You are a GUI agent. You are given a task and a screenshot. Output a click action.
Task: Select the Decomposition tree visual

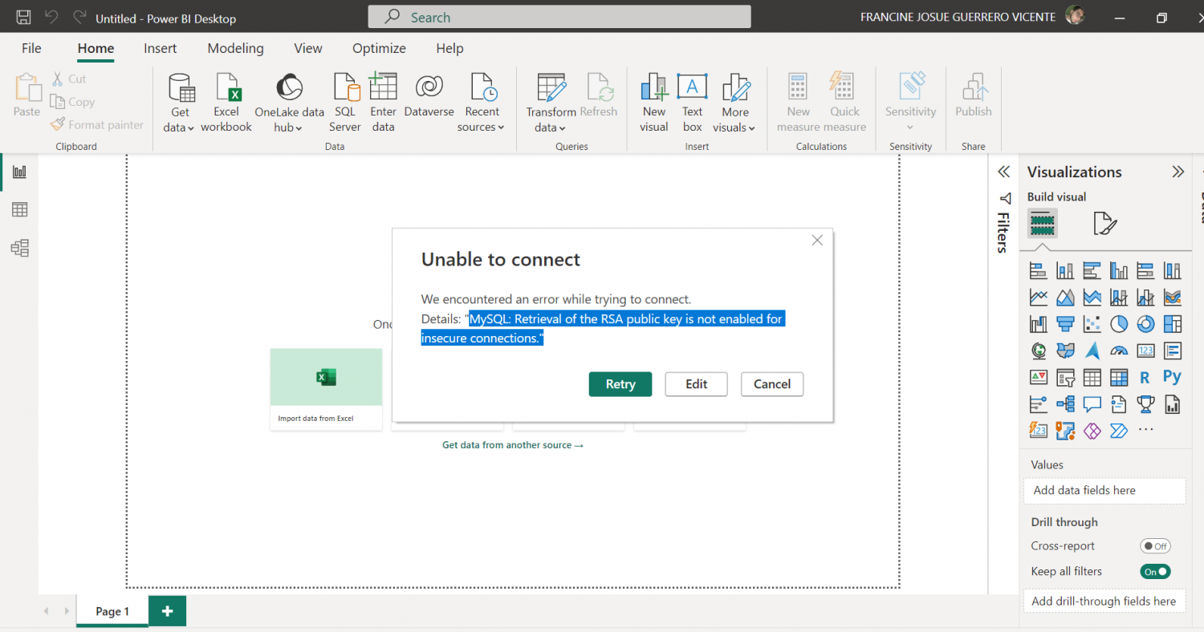pos(1065,403)
